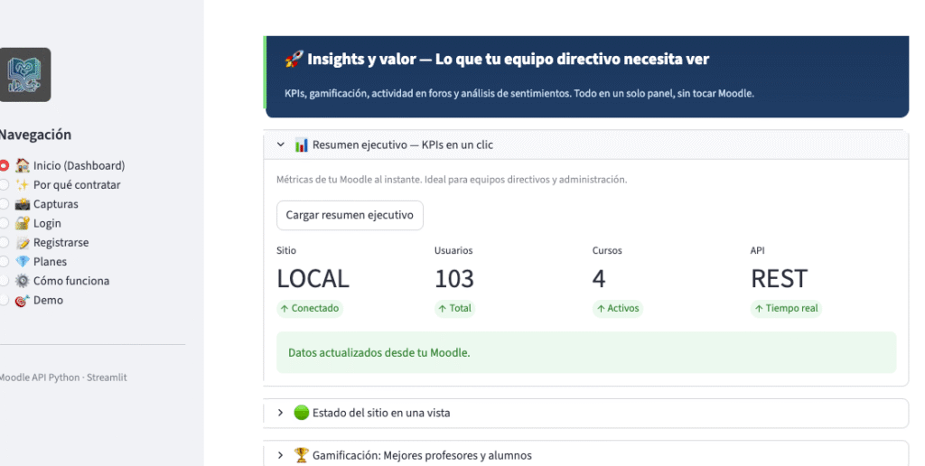Click the green Datos actualizados success message
925x466 pixels.
click(585, 352)
